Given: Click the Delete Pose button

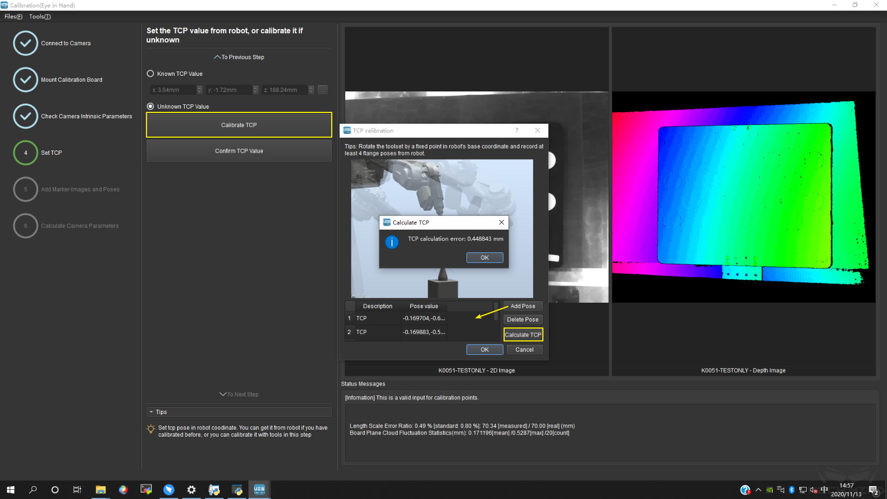Looking at the screenshot, I should pos(522,319).
